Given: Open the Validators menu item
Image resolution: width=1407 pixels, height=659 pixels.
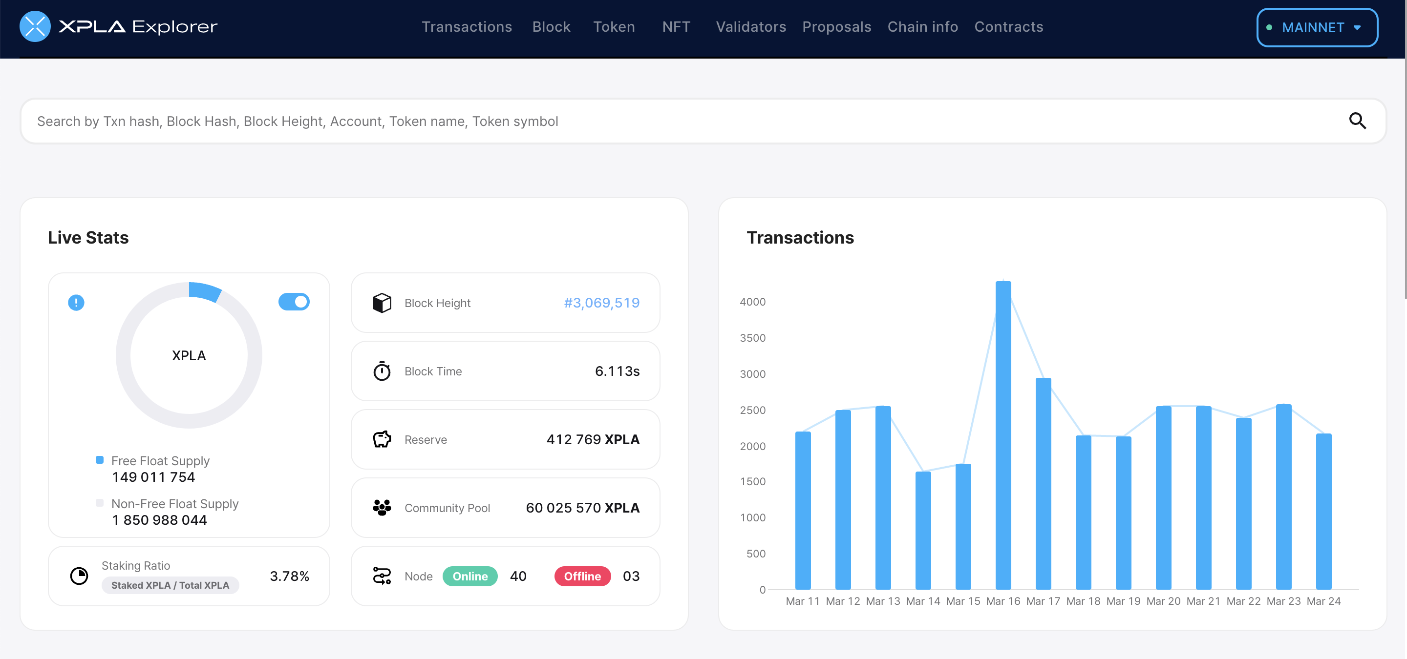Looking at the screenshot, I should tap(750, 26).
